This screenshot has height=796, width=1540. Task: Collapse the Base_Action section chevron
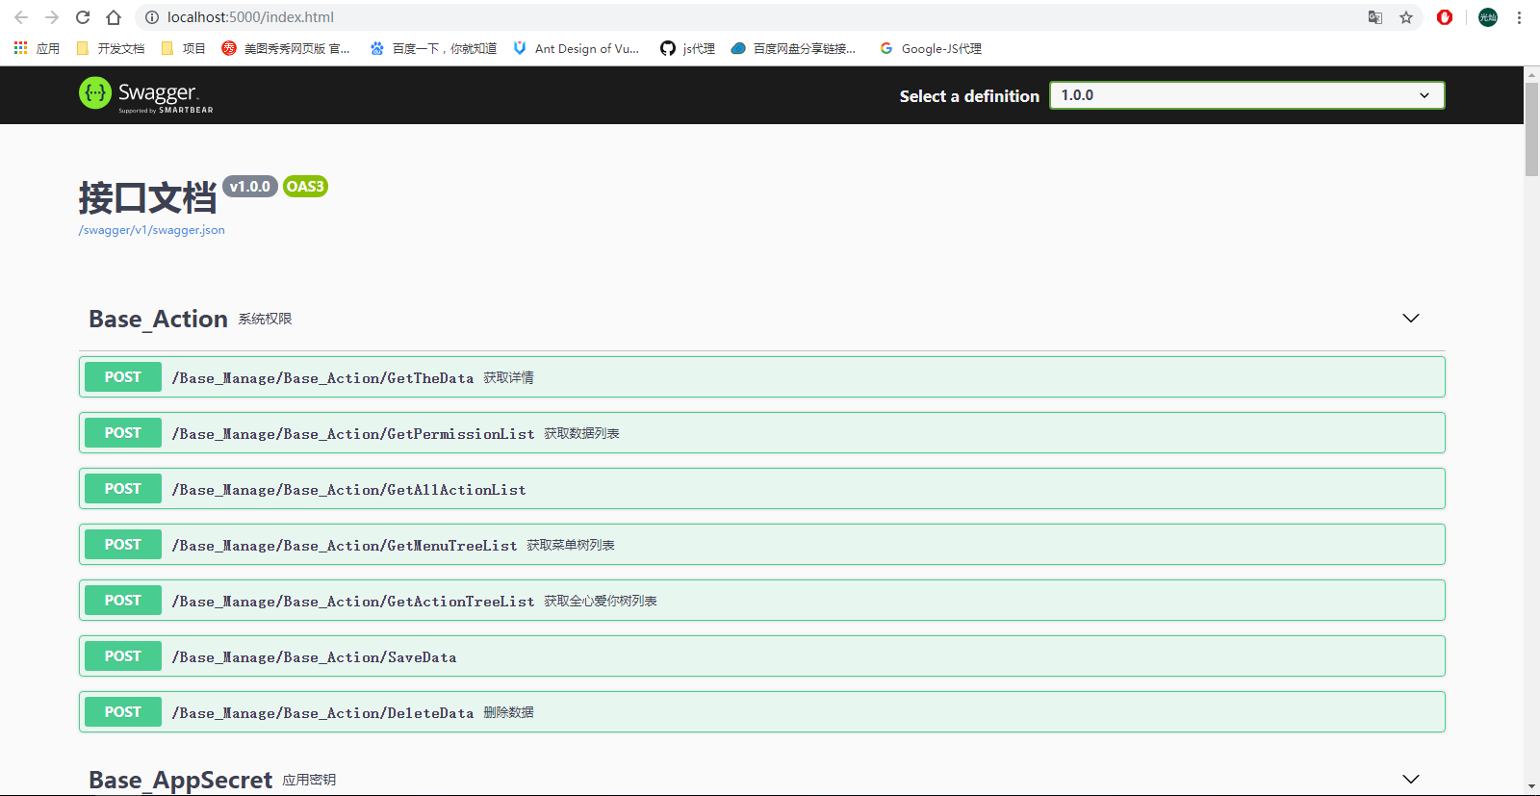[1410, 319]
